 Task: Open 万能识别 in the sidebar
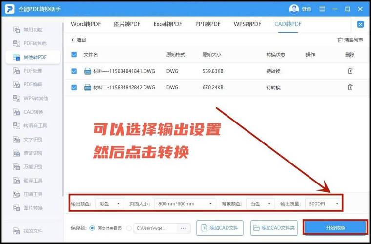pos(27,167)
